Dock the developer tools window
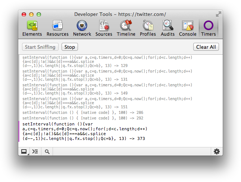Image resolution: width=241 pixels, height=182 pixels. tap(24, 151)
